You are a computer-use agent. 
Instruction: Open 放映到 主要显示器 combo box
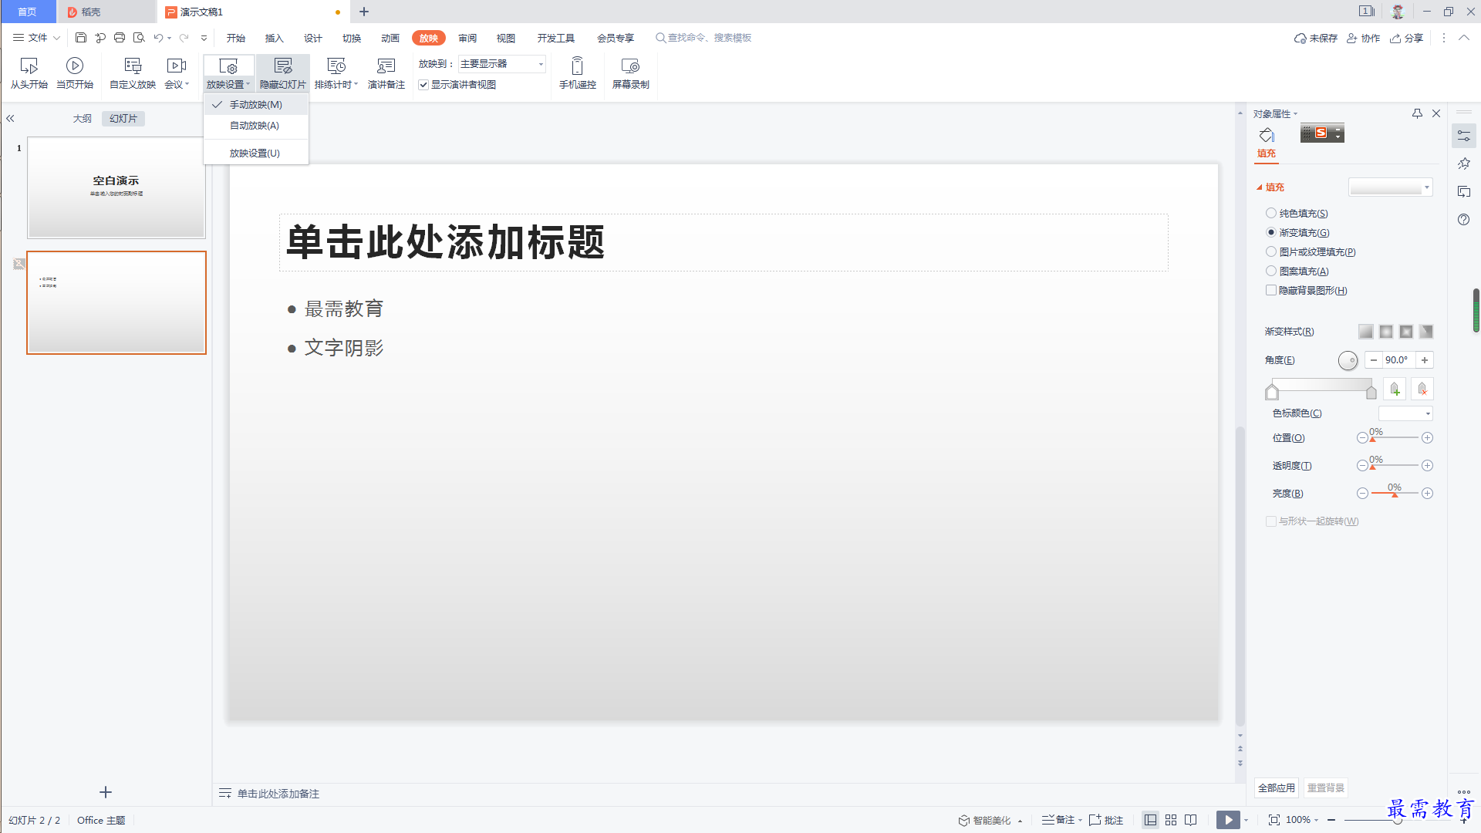(502, 64)
